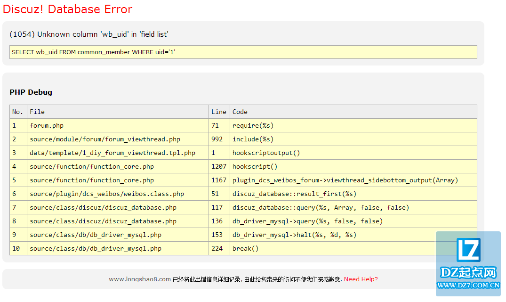The width and height of the screenshot is (506, 302).
Task: Click the break() code cell
Action: pyautogui.click(x=353, y=248)
